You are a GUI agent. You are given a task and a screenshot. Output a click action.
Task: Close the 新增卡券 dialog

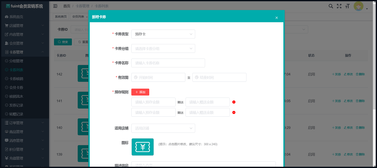pos(276,18)
